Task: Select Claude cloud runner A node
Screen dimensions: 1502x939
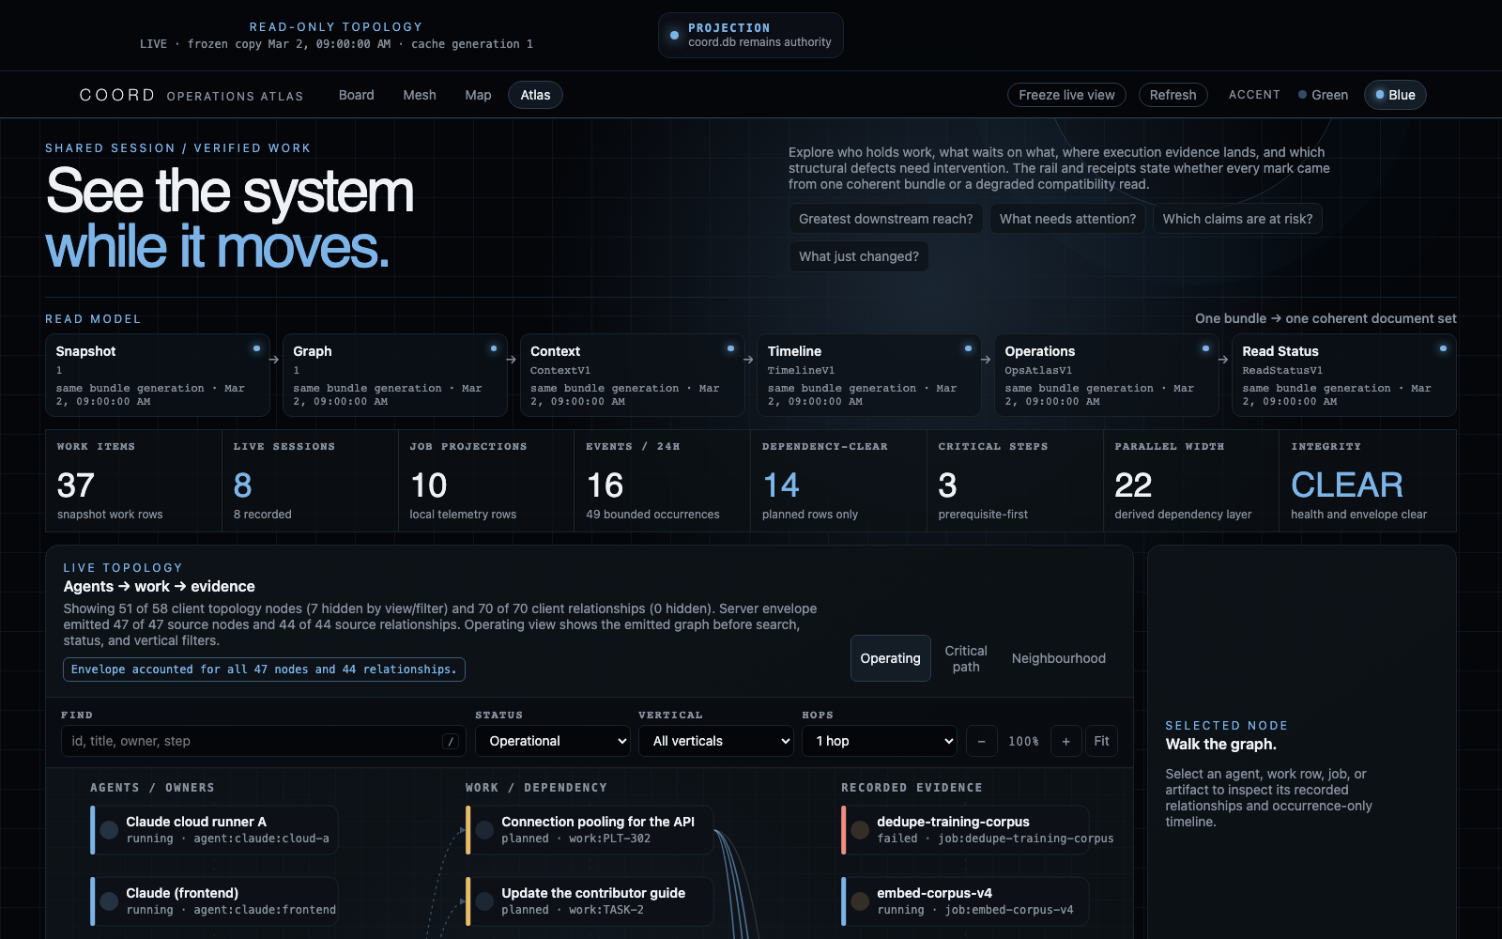Action: [214, 830]
